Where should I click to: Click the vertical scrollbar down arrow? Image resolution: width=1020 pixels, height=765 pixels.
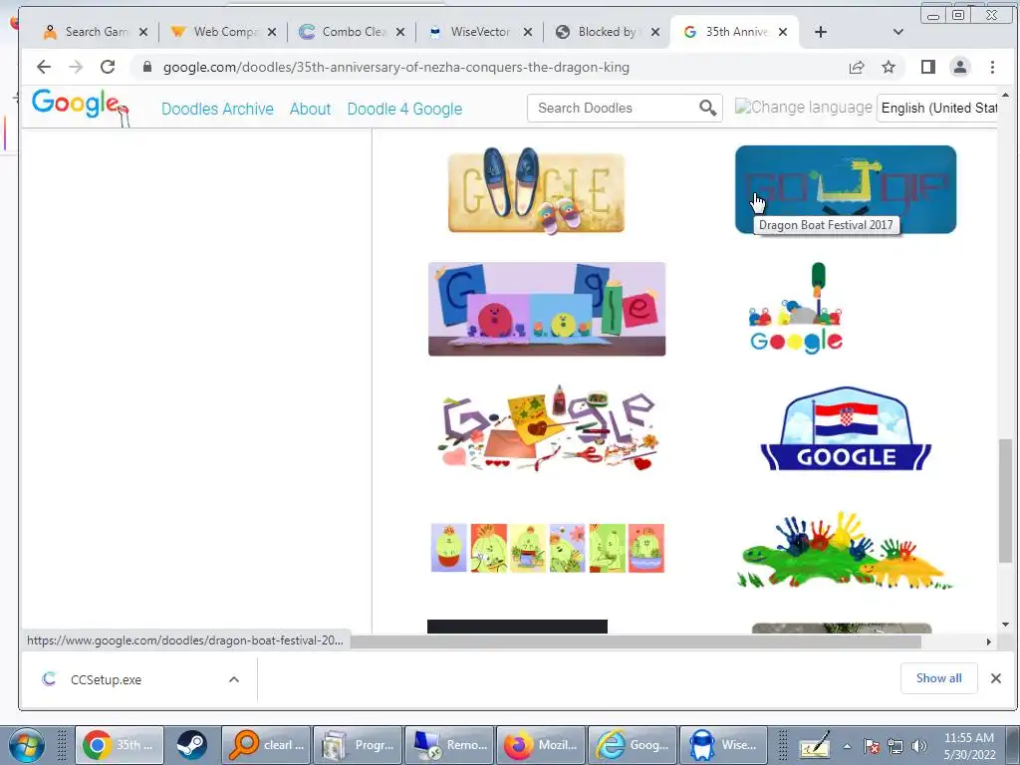tap(1005, 625)
